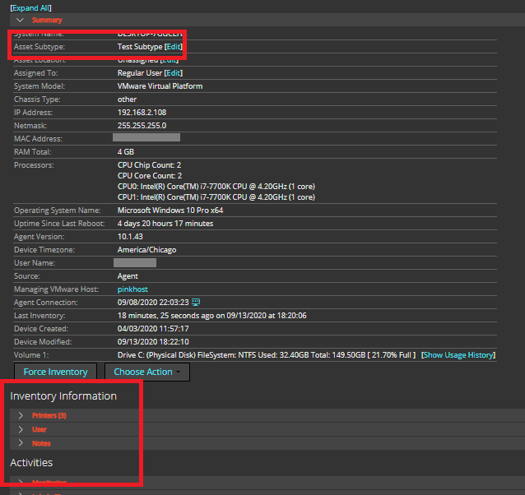
Task: Expand the Monitoring section under Activities
Action: 21,482
